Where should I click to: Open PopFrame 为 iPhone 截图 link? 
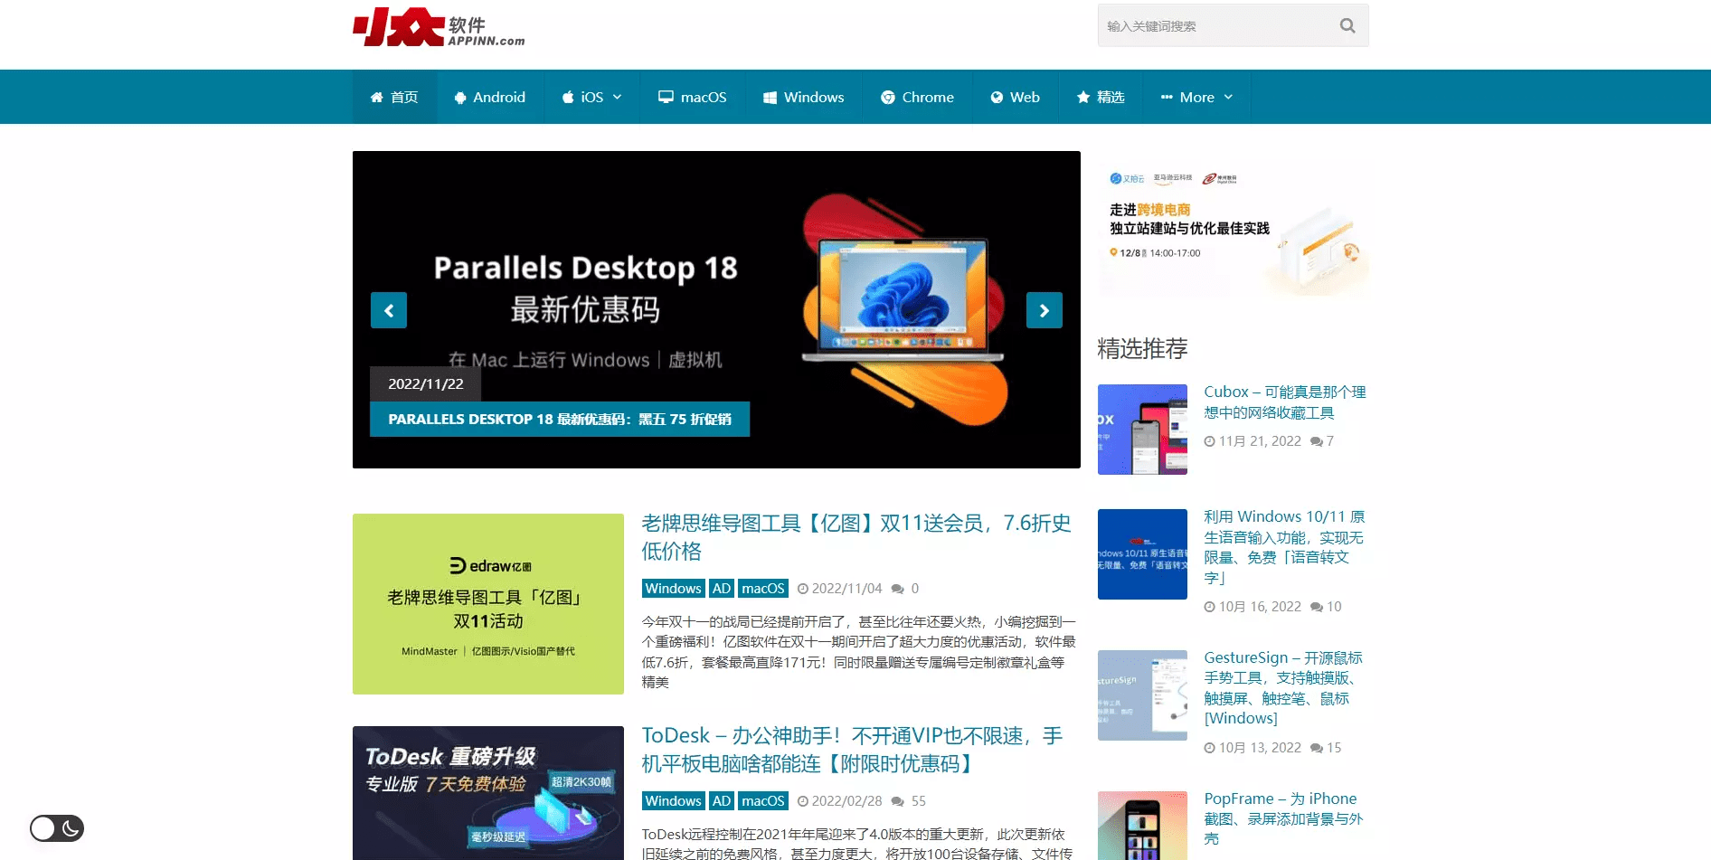1283,818
